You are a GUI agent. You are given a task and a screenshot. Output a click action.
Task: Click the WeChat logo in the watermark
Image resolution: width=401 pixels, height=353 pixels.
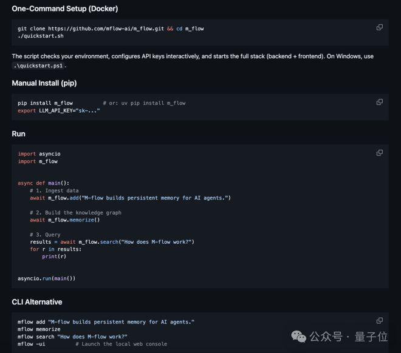299,337
